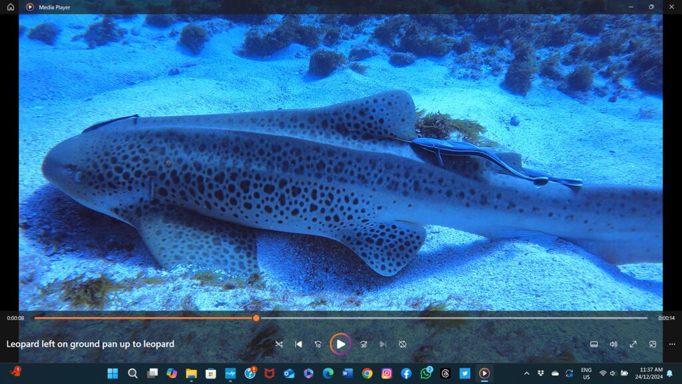Screen dimensions: 682x384
Task: Switch to mini player view
Action: click(653, 344)
